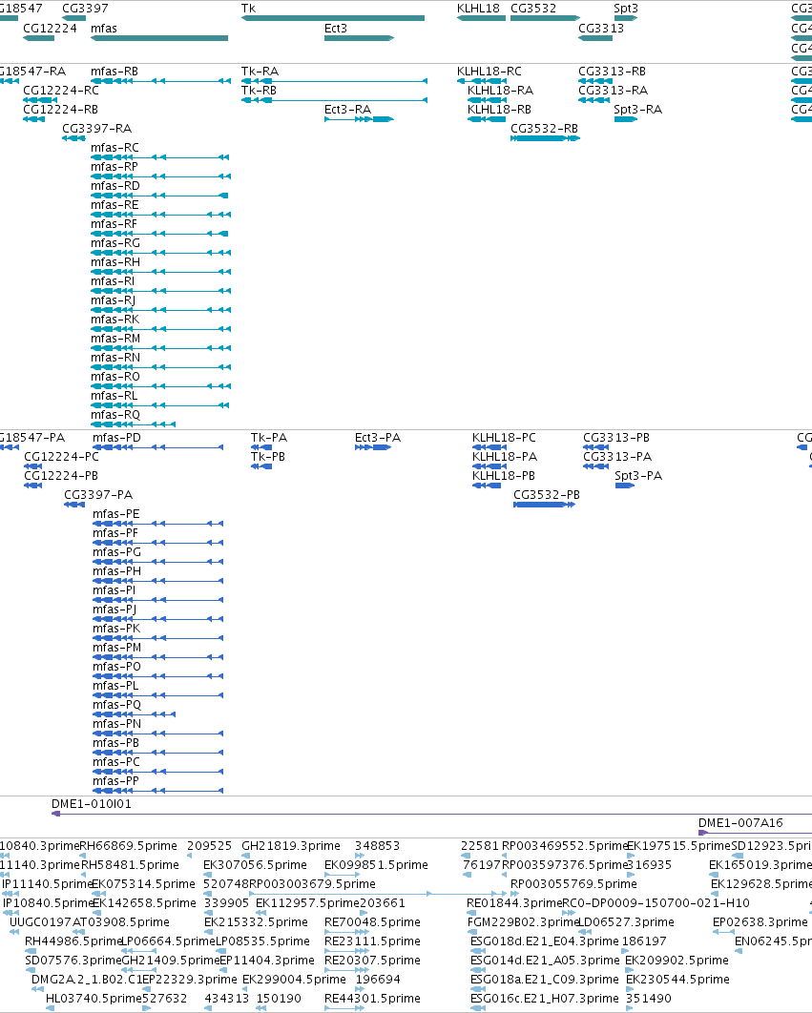The image size is (812, 1013).
Task: Click EST EP02638.3prime
Action: (x=760, y=922)
